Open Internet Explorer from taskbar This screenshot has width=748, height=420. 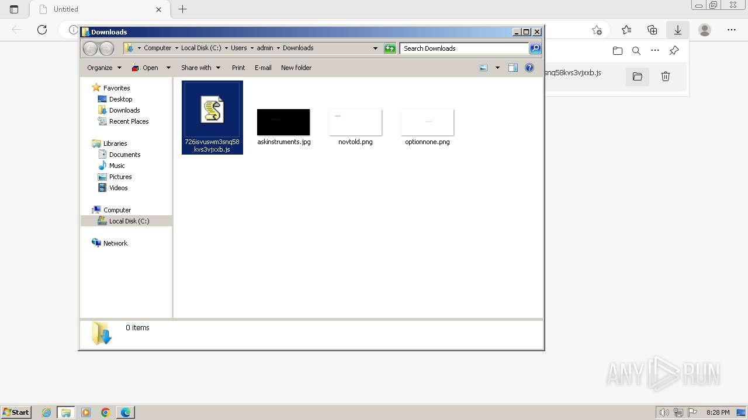click(x=47, y=412)
